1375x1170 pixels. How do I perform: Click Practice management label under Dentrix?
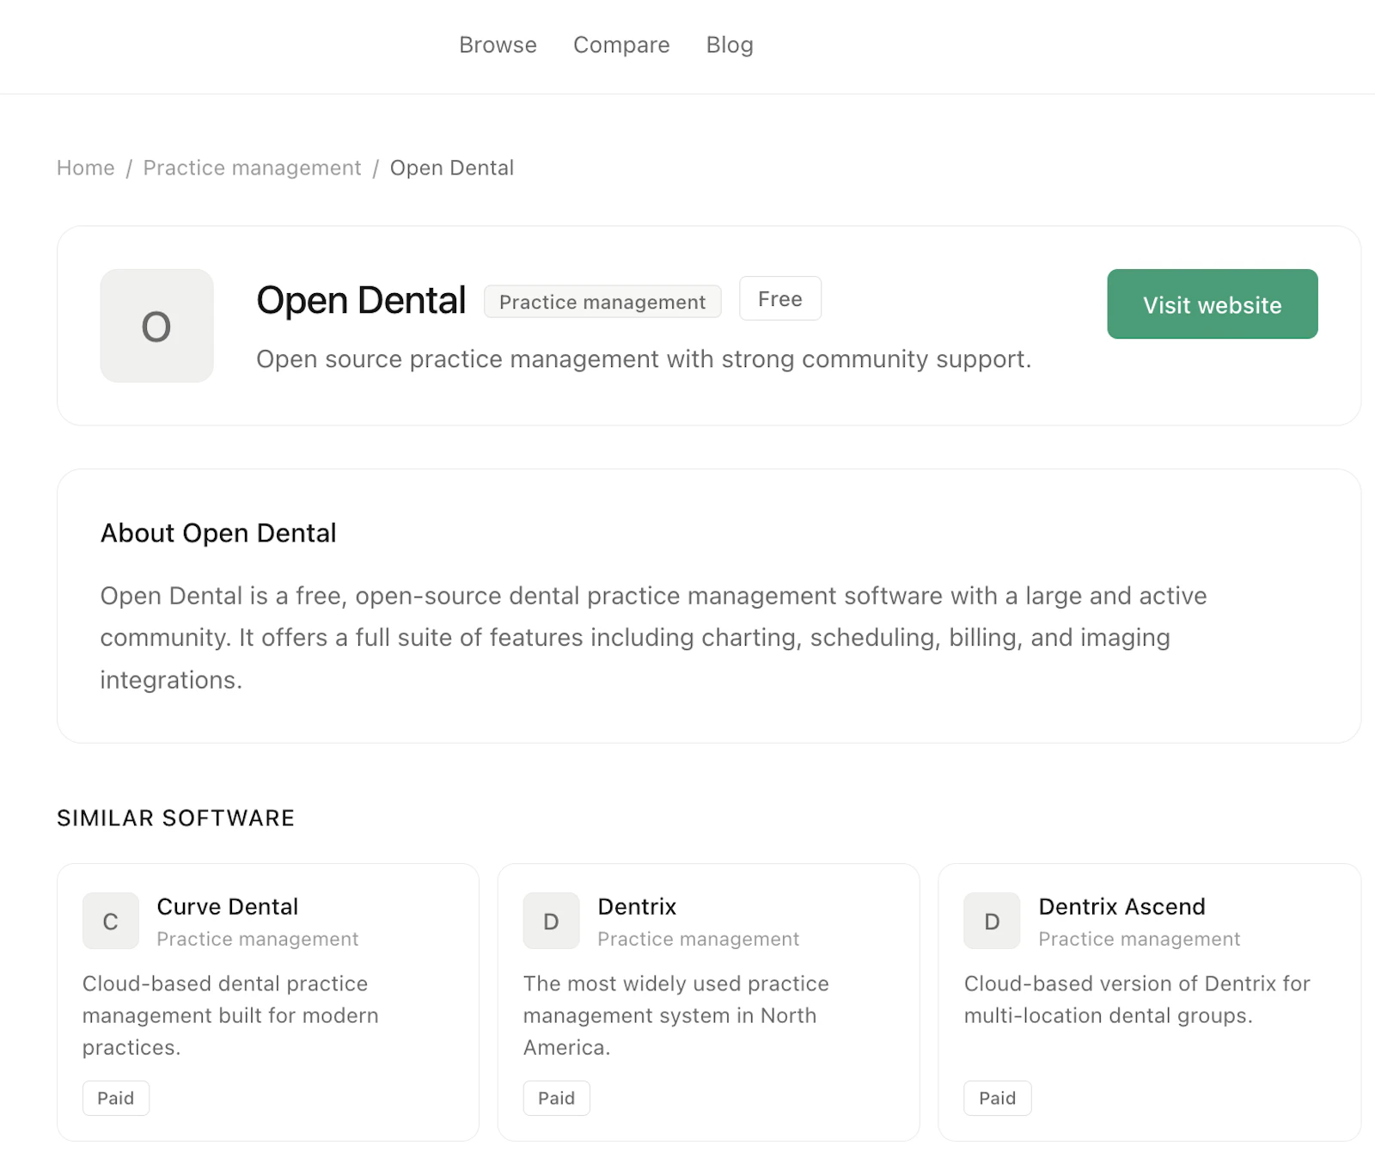pos(699,940)
